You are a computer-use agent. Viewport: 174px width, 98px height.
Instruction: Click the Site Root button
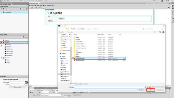142,90
